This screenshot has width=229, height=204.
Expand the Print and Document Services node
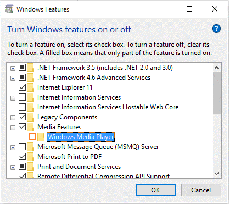[x=13, y=167]
